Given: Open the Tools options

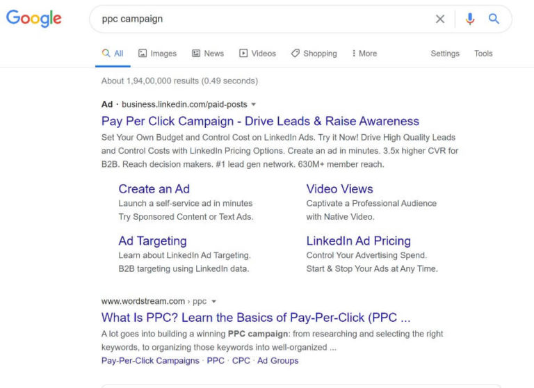Looking at the screenshot, I should pyautogui.click(x=483, y=54).
